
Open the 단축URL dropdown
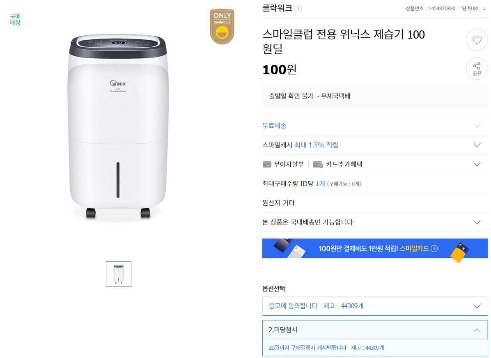(484, 9)
